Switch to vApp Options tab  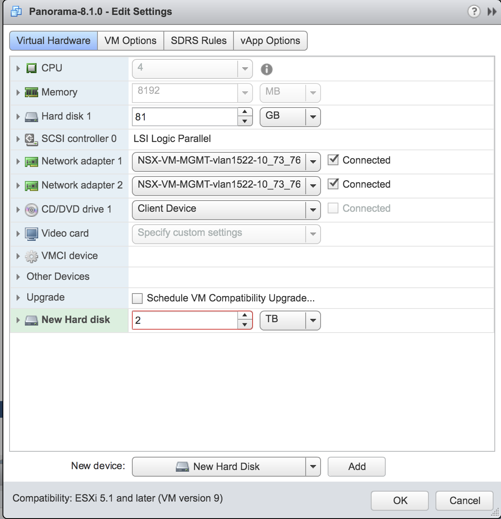point(270,41)
